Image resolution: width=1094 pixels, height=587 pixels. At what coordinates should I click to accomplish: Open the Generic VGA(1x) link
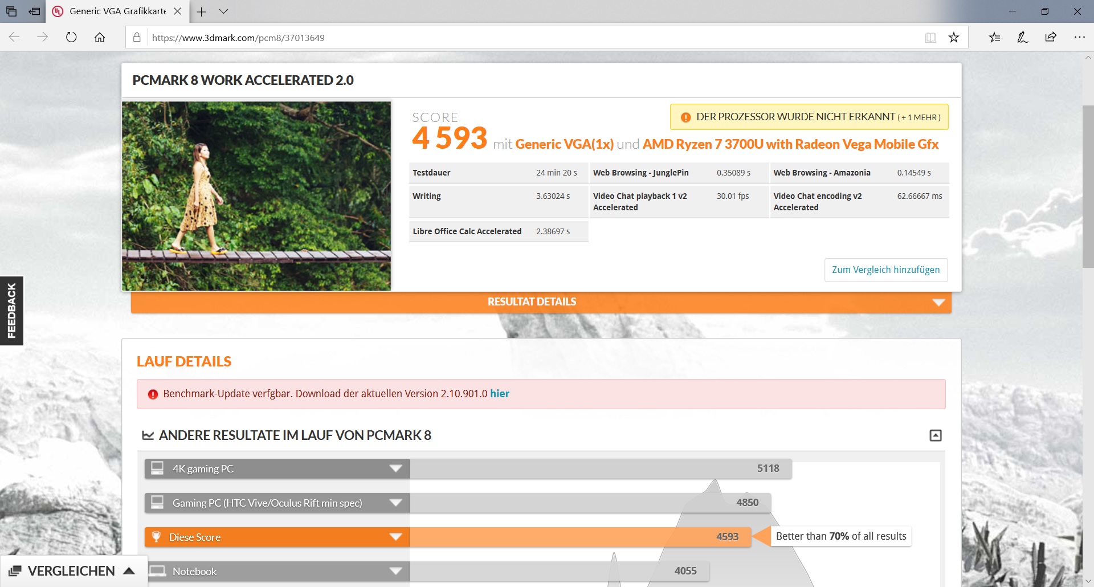point(564,144)
